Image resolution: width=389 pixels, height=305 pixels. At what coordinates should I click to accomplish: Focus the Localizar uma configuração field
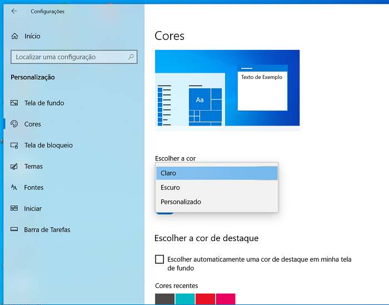click(x=74, y=57)
